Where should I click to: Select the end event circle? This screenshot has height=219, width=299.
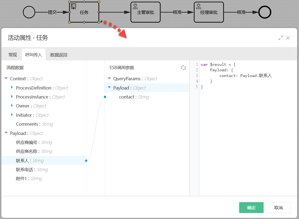[265, 12]
